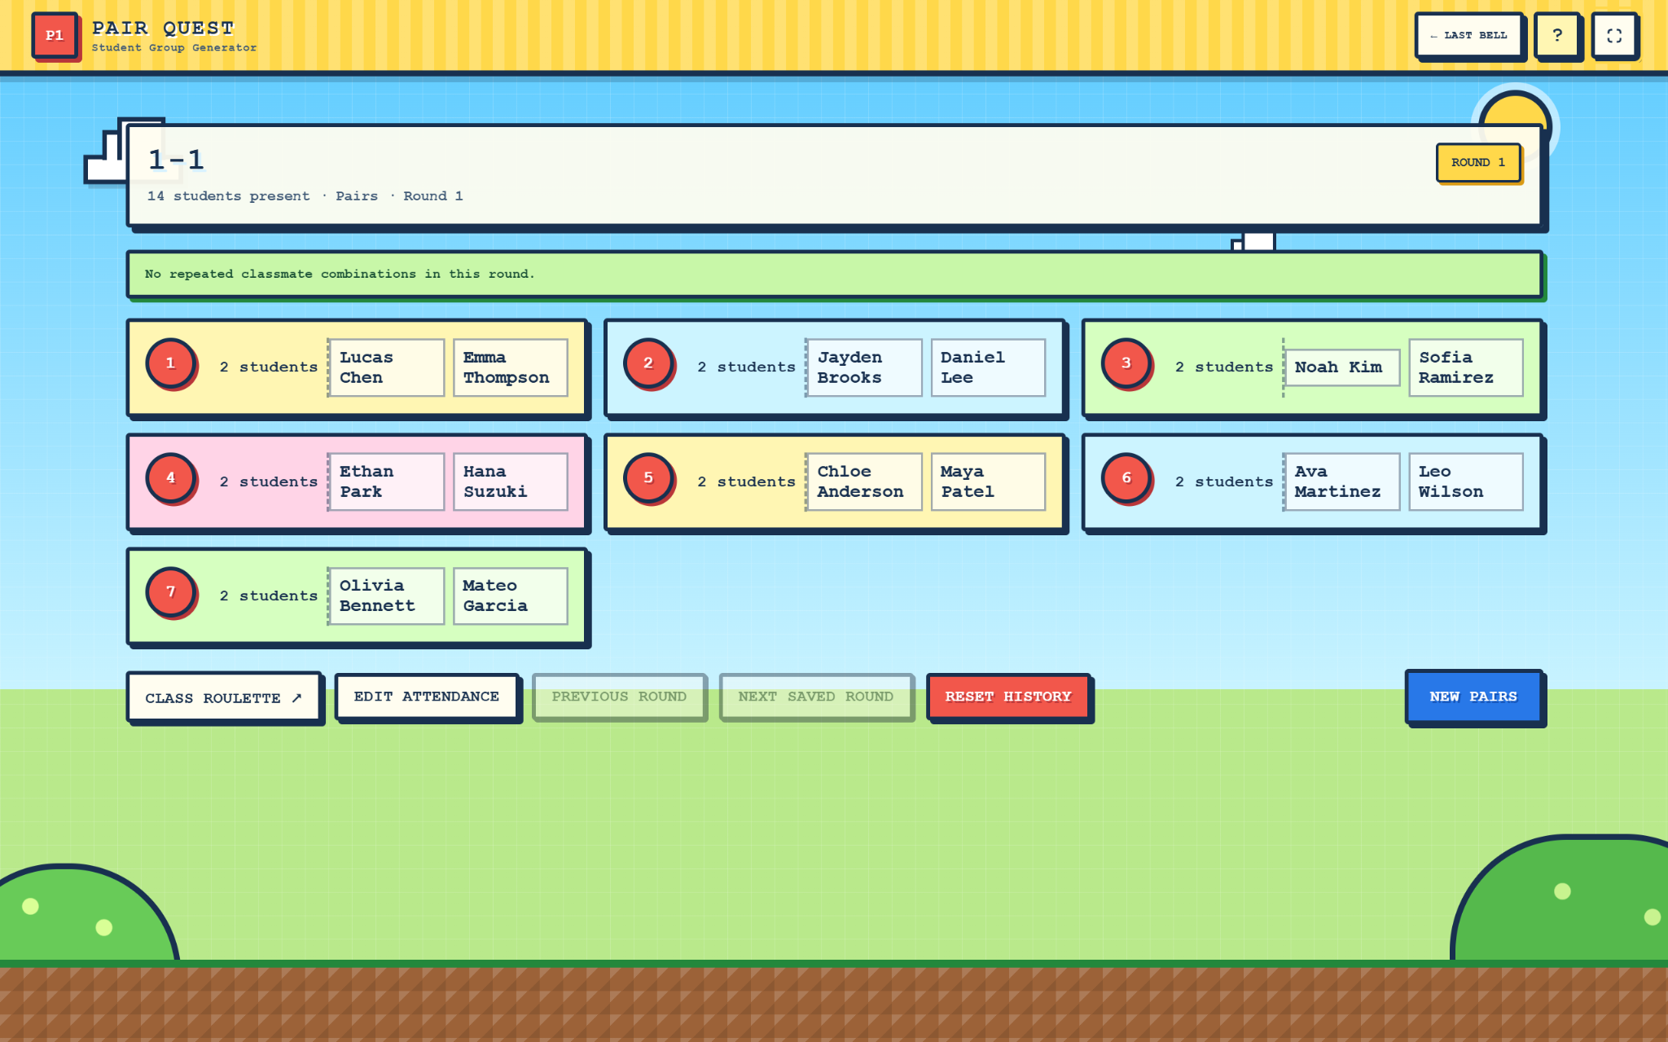The image size is (1668, 1042).
Task: Click the Next Saved Round button
Action: pos(815,697)
